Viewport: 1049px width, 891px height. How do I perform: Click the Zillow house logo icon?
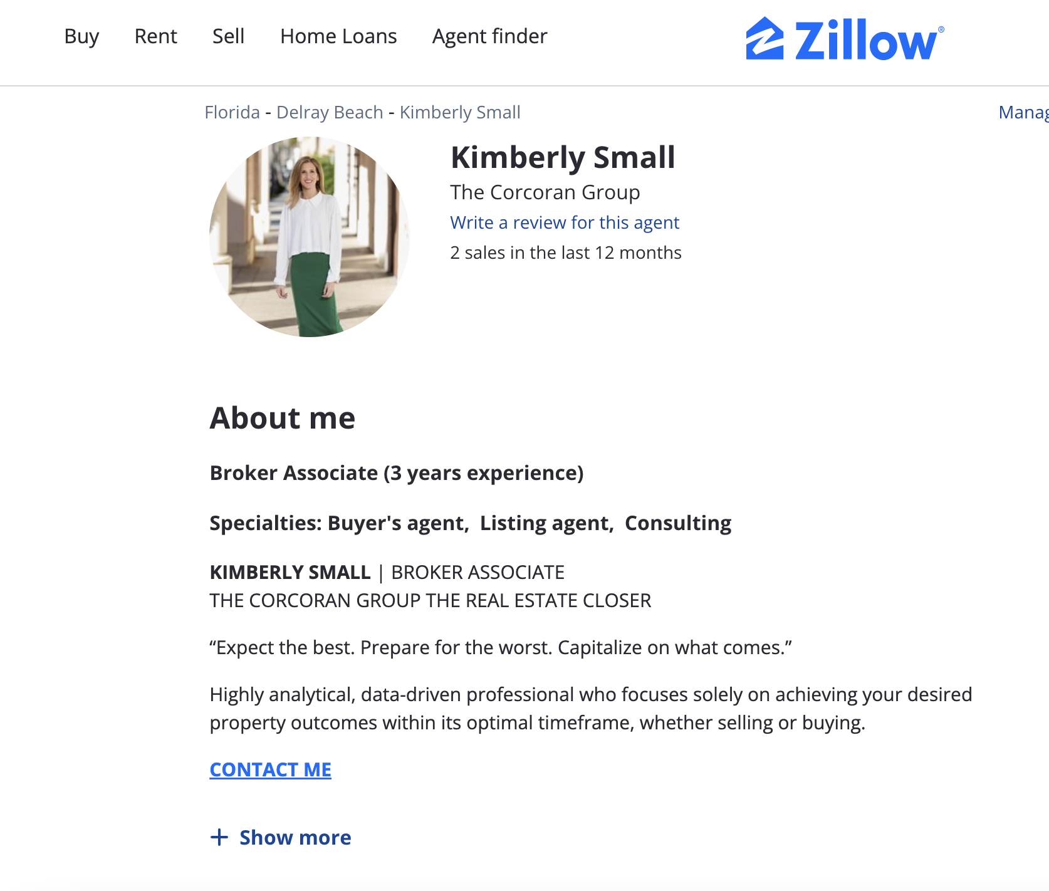click(x=765, y=39)
